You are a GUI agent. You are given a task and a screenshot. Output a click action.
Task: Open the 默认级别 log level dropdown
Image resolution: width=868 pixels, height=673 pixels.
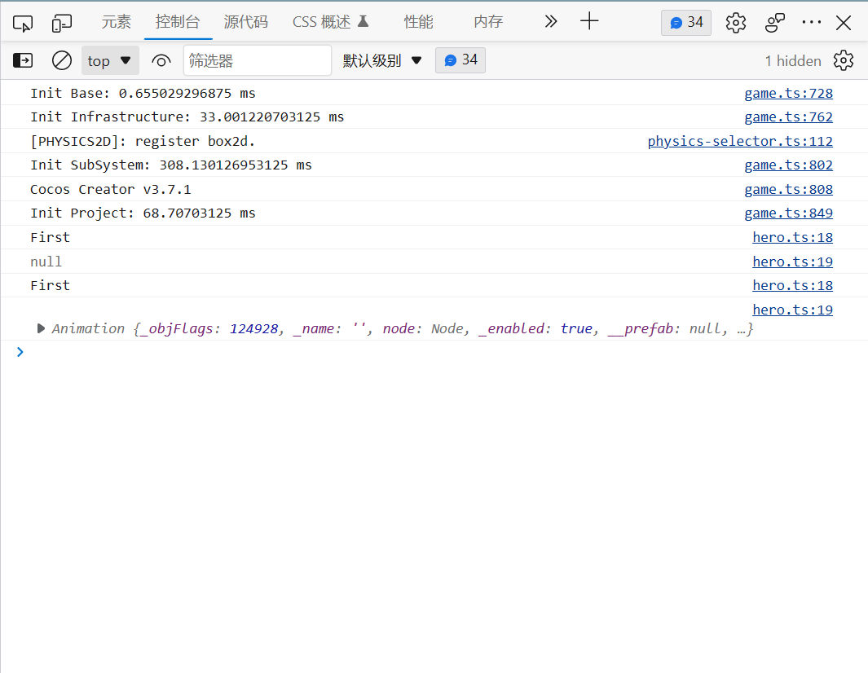(x=382, y=60)
